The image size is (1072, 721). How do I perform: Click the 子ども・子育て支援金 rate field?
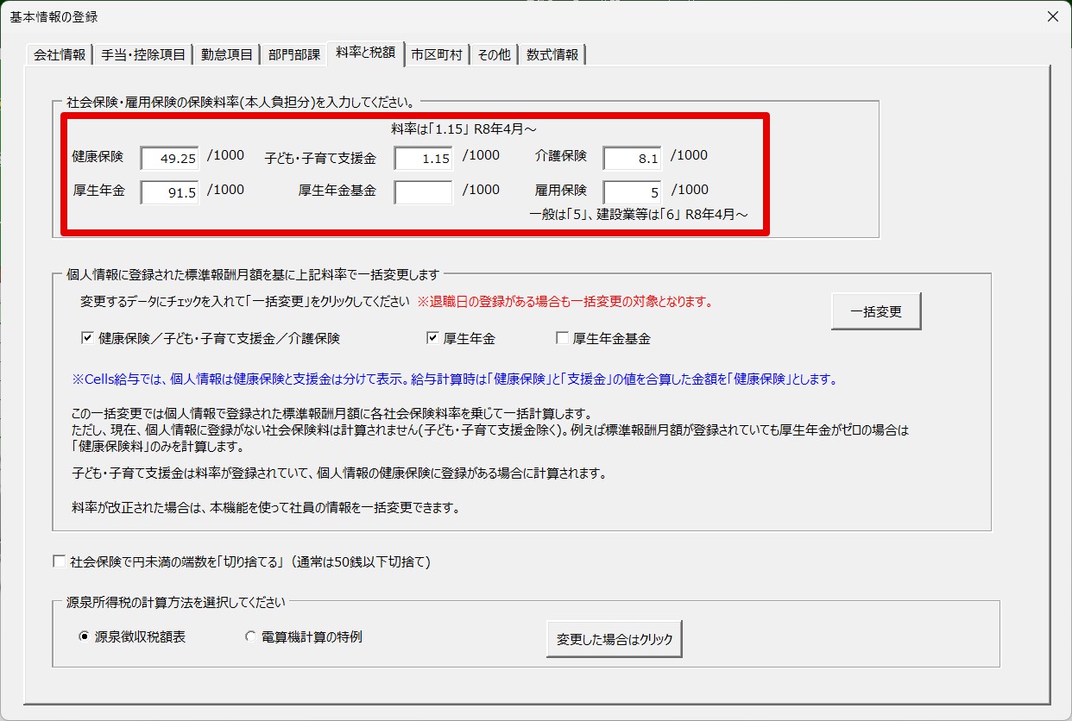424,159
